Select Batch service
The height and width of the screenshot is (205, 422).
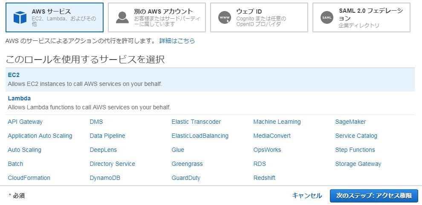15,164
